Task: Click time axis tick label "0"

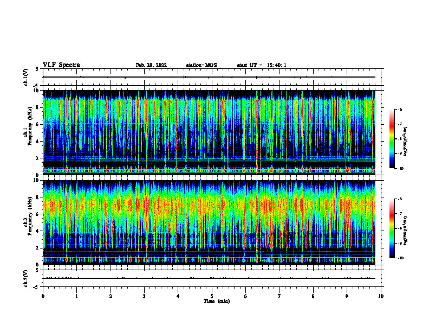Action: point(43,296)
